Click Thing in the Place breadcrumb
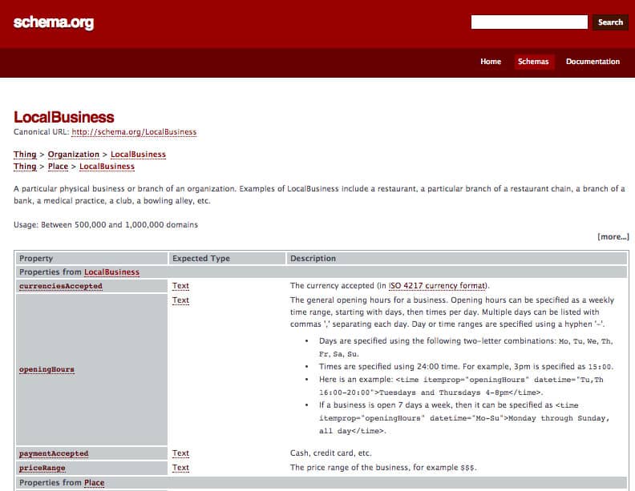 click(x=25, y=167)
